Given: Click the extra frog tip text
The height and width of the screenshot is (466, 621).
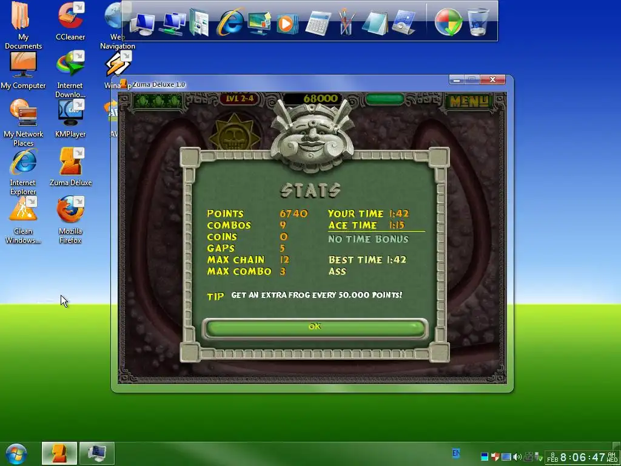Looking at the screenshot, I should click(x=317, y=295).
